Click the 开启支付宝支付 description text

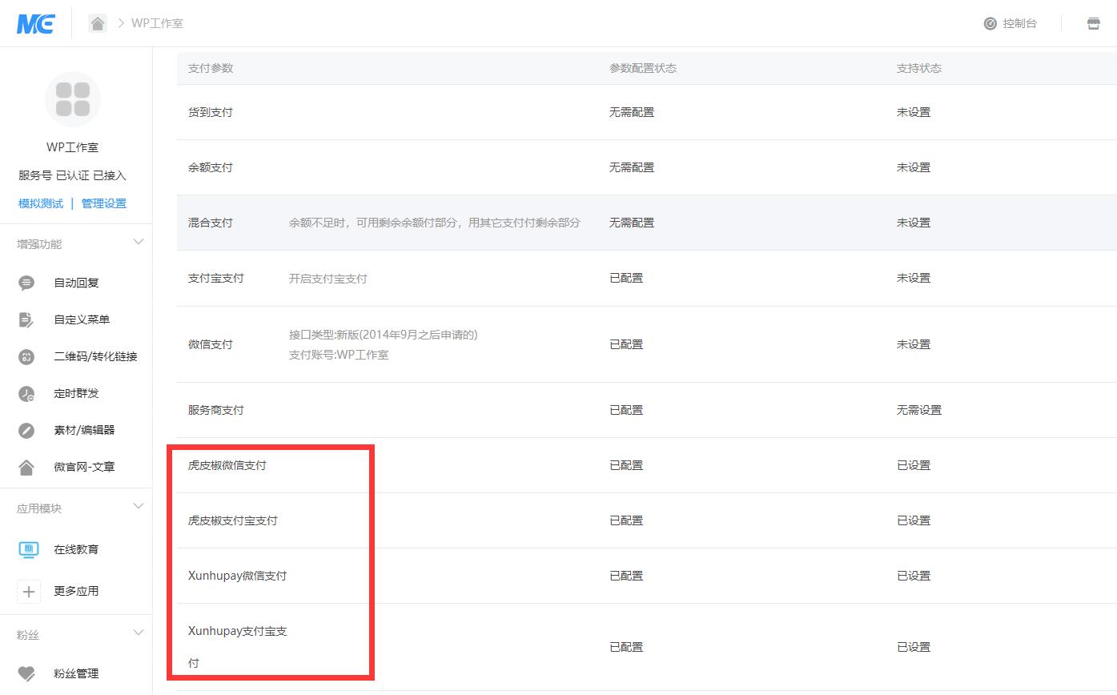tap(328, 279)
